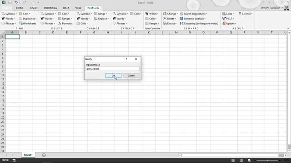Open Phrases in the DELETE group

coord(48,24)
